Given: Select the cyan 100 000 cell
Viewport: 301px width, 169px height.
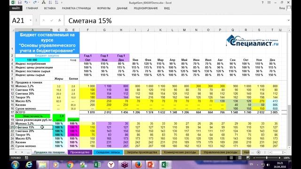Looking at the screenshot, I should [x=32, y=60].
